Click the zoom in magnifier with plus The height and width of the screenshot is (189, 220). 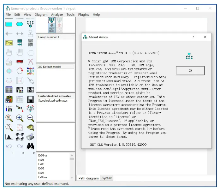pyautogui.click(x=20, y=118)
